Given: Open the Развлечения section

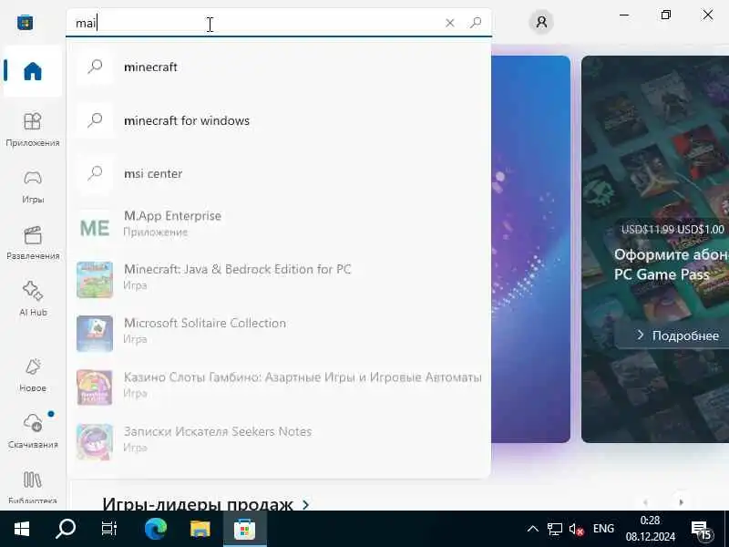Looking at the screenshot, I should pyautogui.click(x=33, y=243).
